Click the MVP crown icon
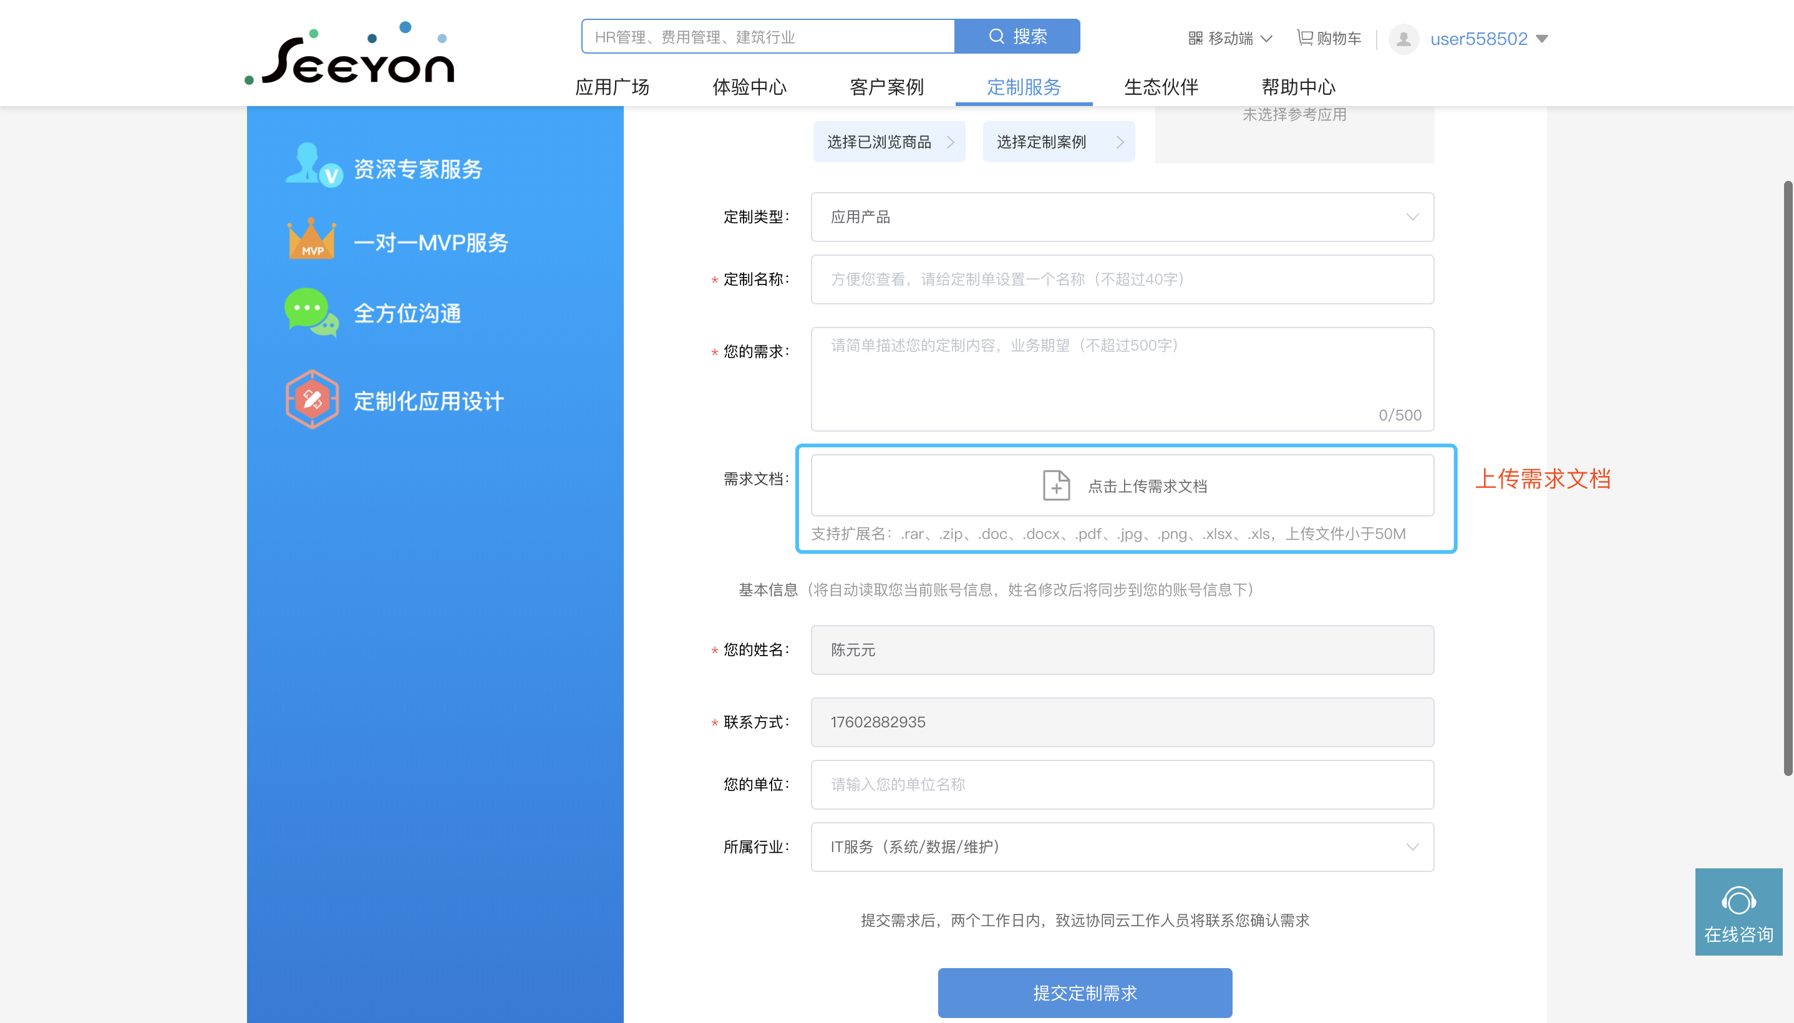Screen dimensions: 1794x1023 tap(312, 239)
